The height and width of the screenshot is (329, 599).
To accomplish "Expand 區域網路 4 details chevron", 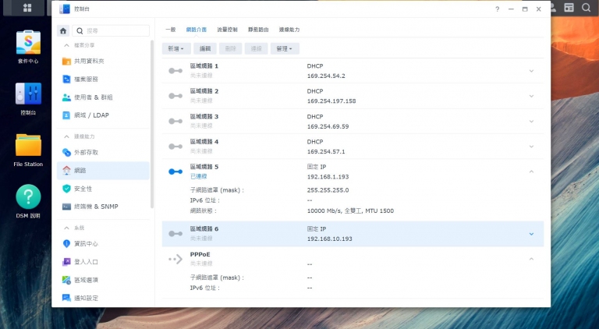I will (x=531, y=147).
